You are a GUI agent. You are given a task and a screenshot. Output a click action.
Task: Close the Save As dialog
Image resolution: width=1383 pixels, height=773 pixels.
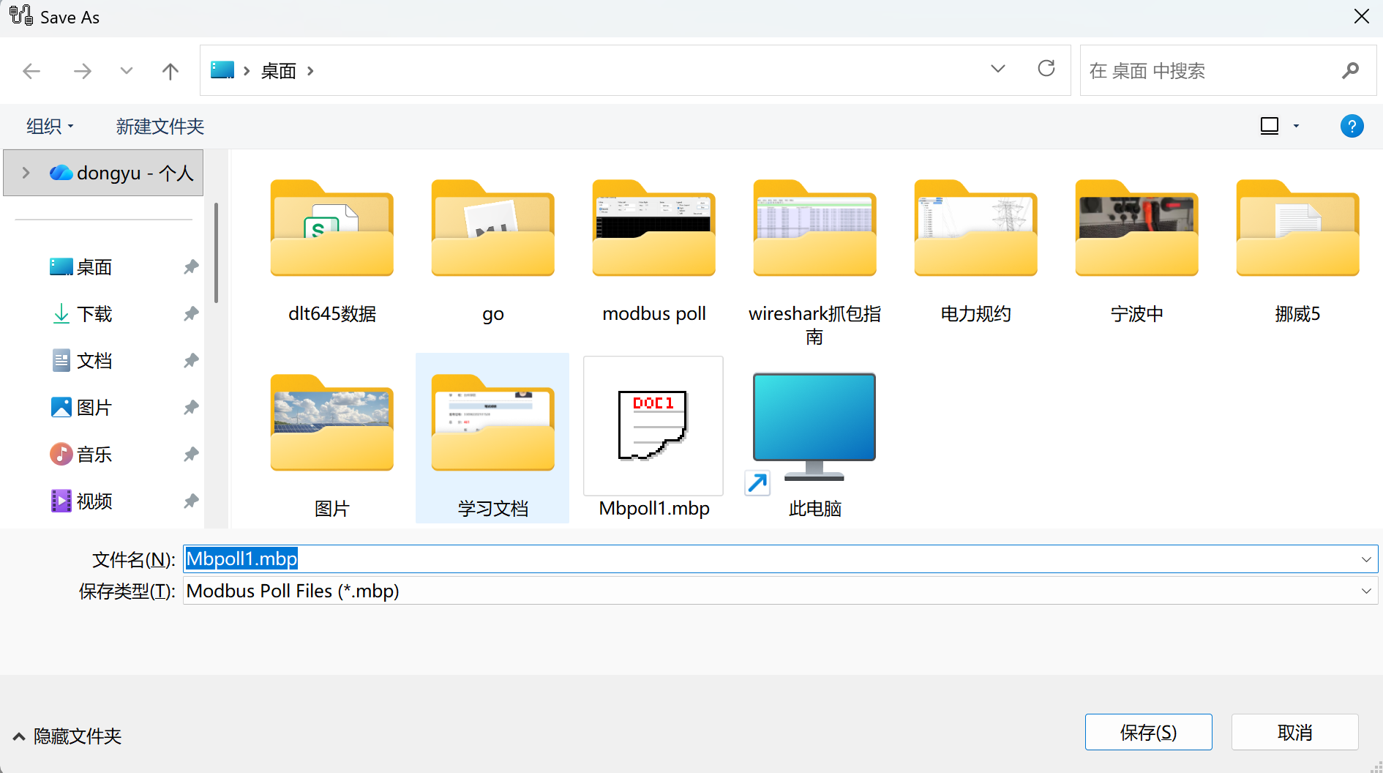1361,16
